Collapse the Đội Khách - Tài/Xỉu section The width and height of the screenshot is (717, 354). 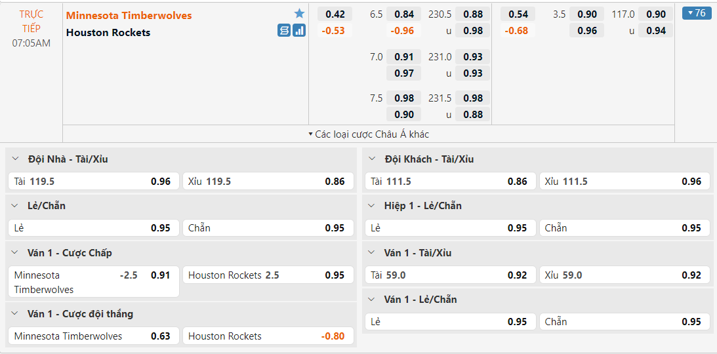(372, 159)
